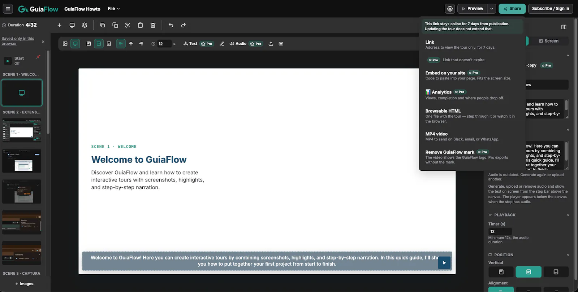Viewport: 578px width, 292px height.
Task: Select bottom Vertical position in right panel
Action: point(556,272)
